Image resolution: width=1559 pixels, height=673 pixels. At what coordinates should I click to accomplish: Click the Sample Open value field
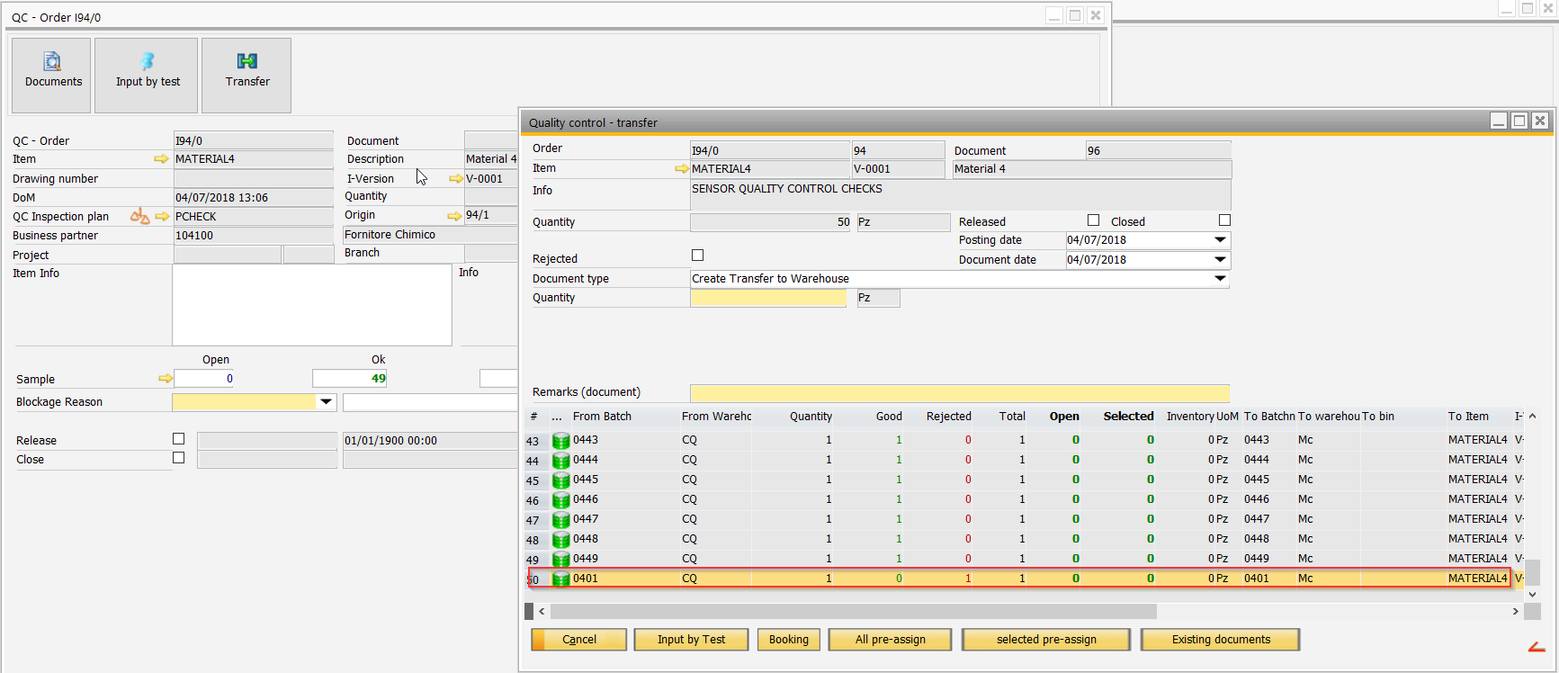(x=203, y=379)
